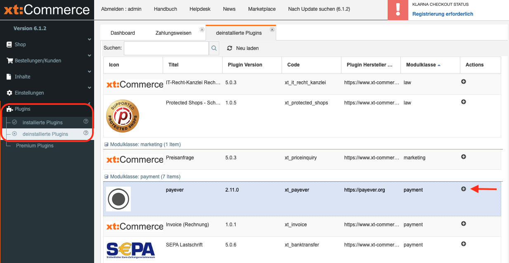509x263 pixels.
Task: Open help for deinstallierte Plugins
Action: [86, 133]
